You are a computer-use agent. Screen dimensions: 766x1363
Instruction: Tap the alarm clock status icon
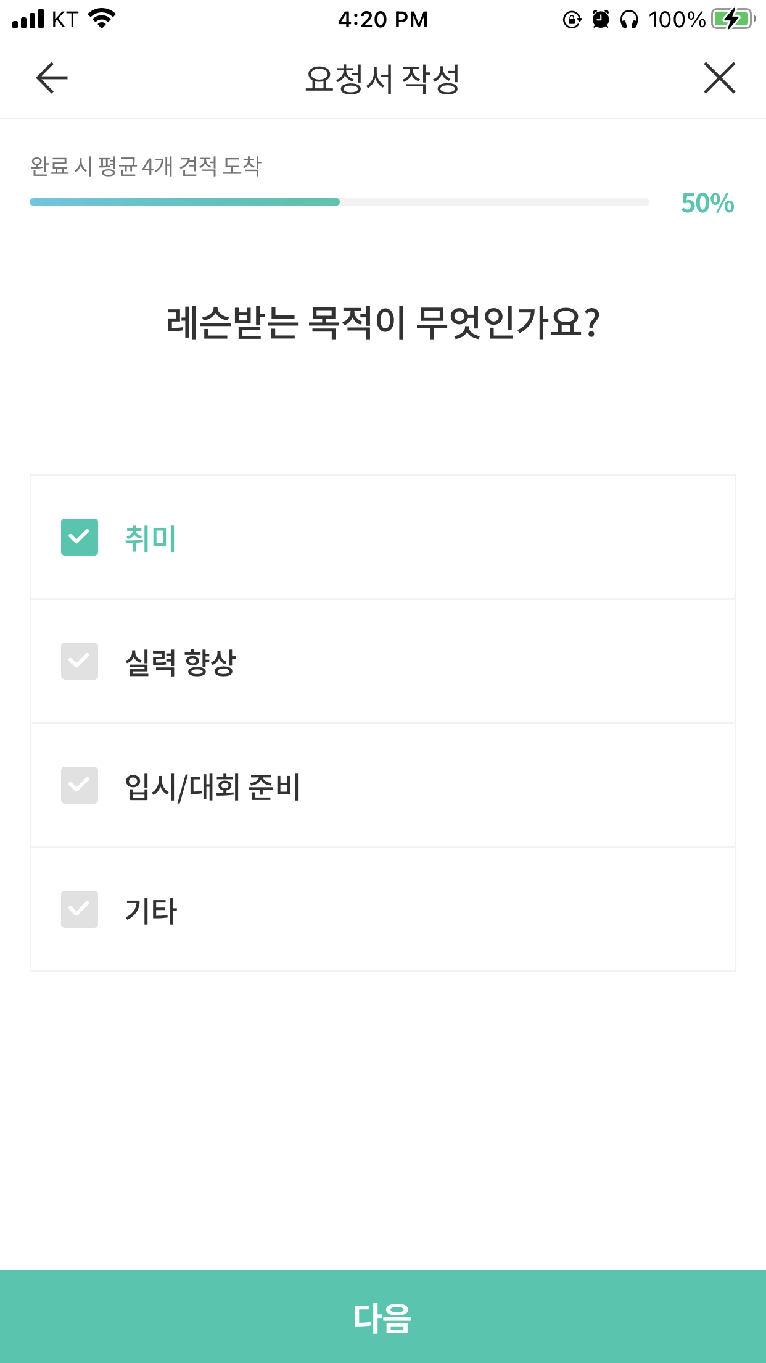[601, 20]
